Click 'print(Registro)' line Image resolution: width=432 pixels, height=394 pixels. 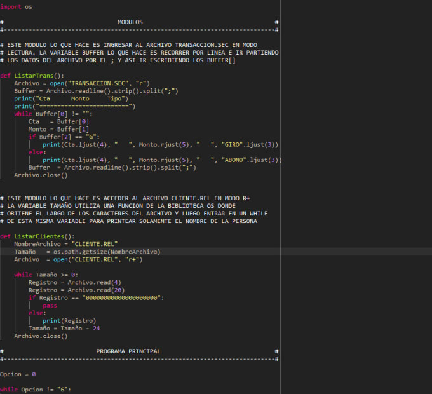point(69,321)
